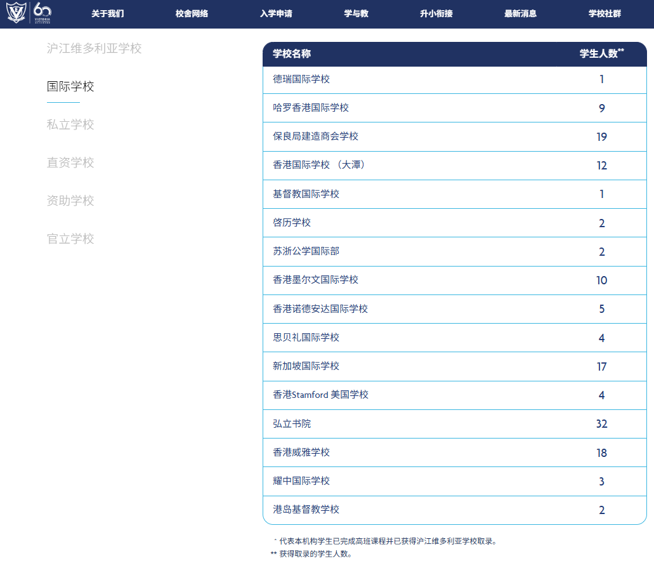Select the 直资学校 sidebar tab
The width and height of the screenshot is (654, 568).
pyautogui.click(x=70, y=162)
